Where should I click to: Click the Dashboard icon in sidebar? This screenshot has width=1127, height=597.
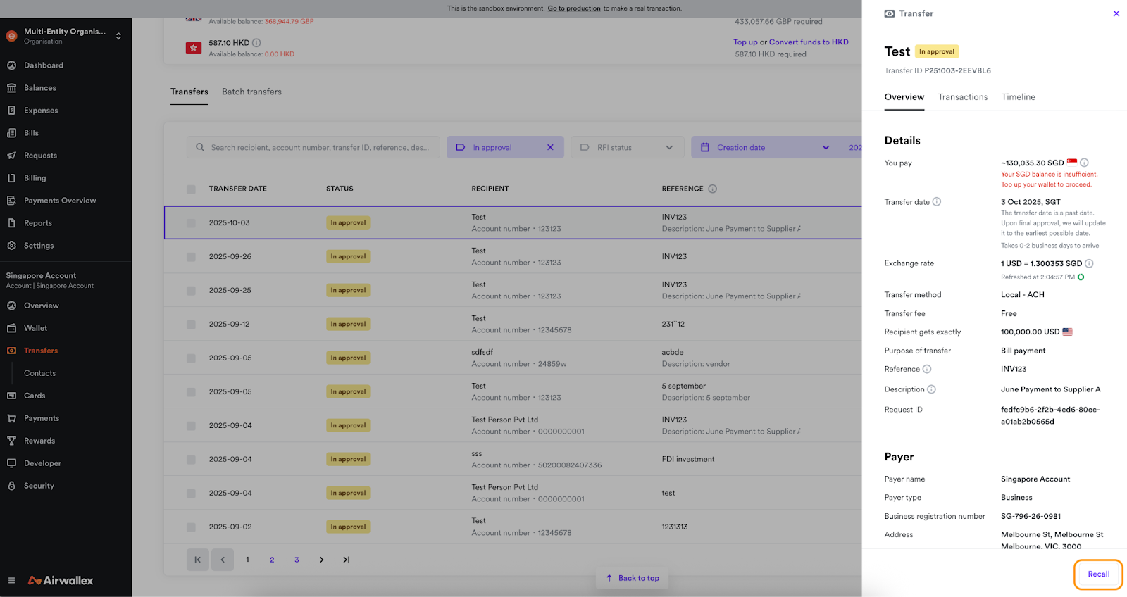pos(11,65)
